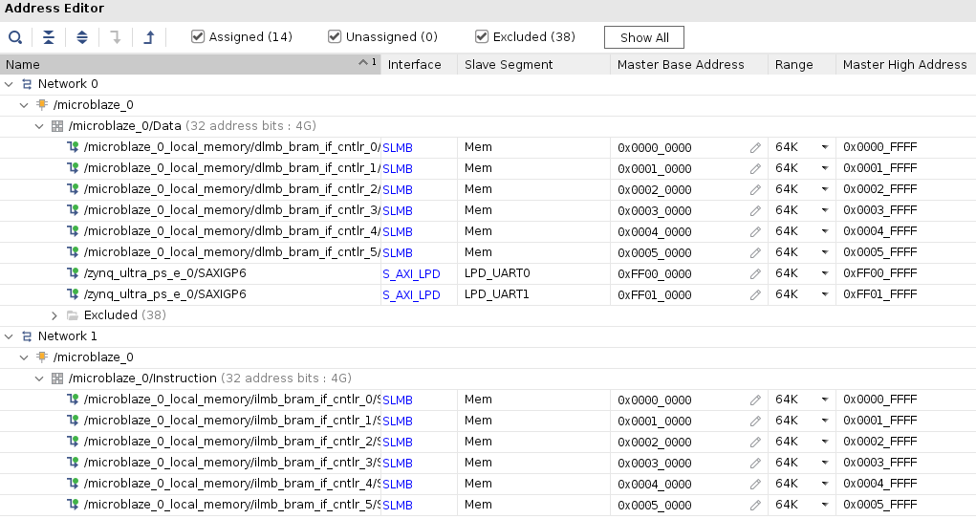Collapse the Network 1 tree node
976x519 pixels.
9,336
